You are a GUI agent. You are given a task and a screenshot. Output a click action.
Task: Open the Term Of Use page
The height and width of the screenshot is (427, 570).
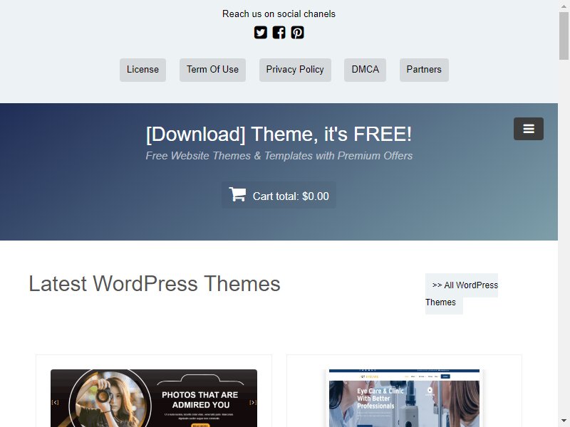(x=212, y=70)
